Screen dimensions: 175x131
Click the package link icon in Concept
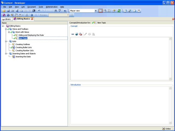(x=81, y=34)
